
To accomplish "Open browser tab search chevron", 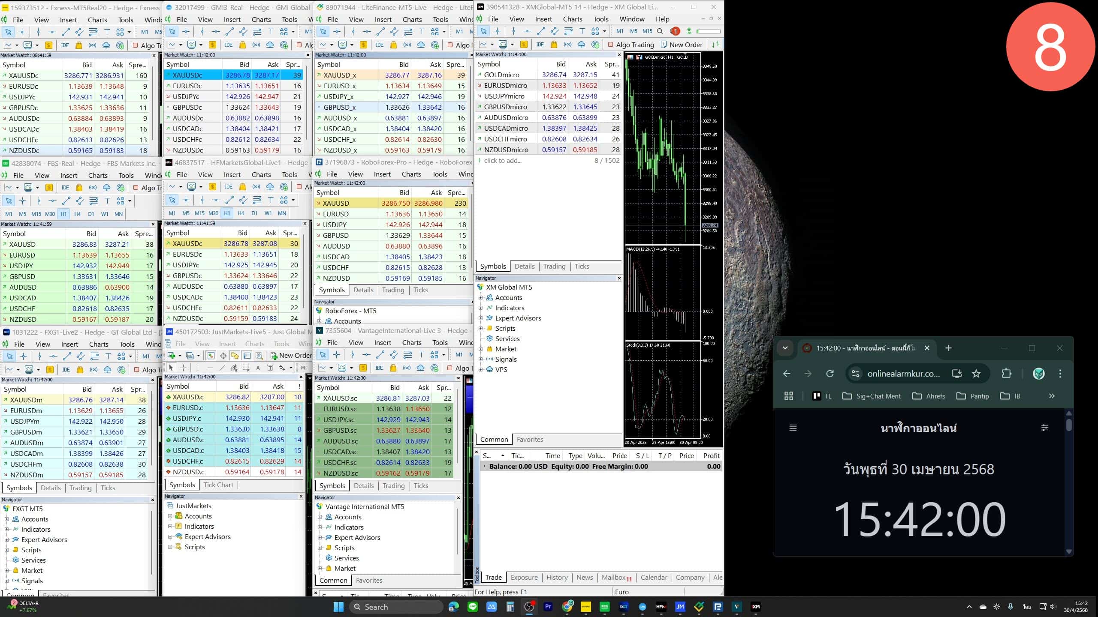I will pyautogui.click(x=785, y=348).
